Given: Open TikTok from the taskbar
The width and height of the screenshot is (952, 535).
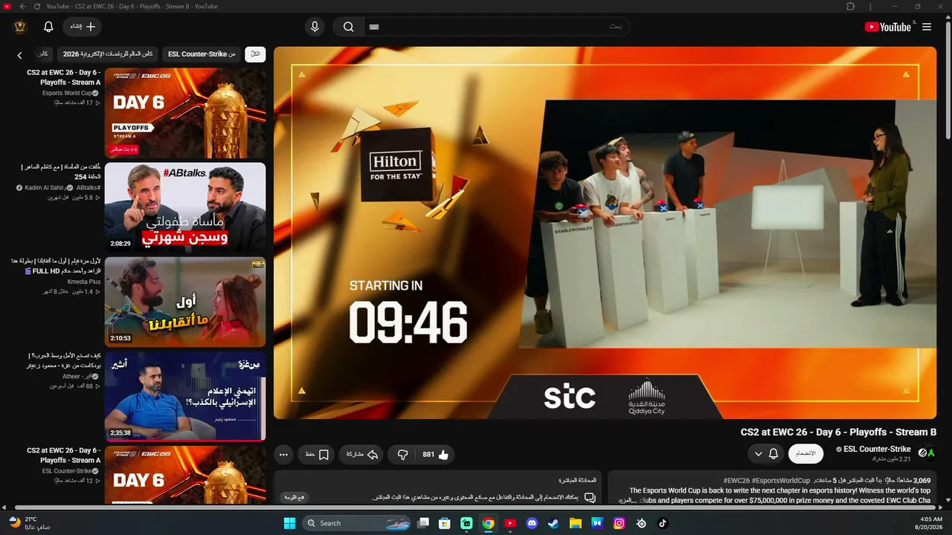Looking at the screenshot, I should pyautogui.click(x=663, y=523).
